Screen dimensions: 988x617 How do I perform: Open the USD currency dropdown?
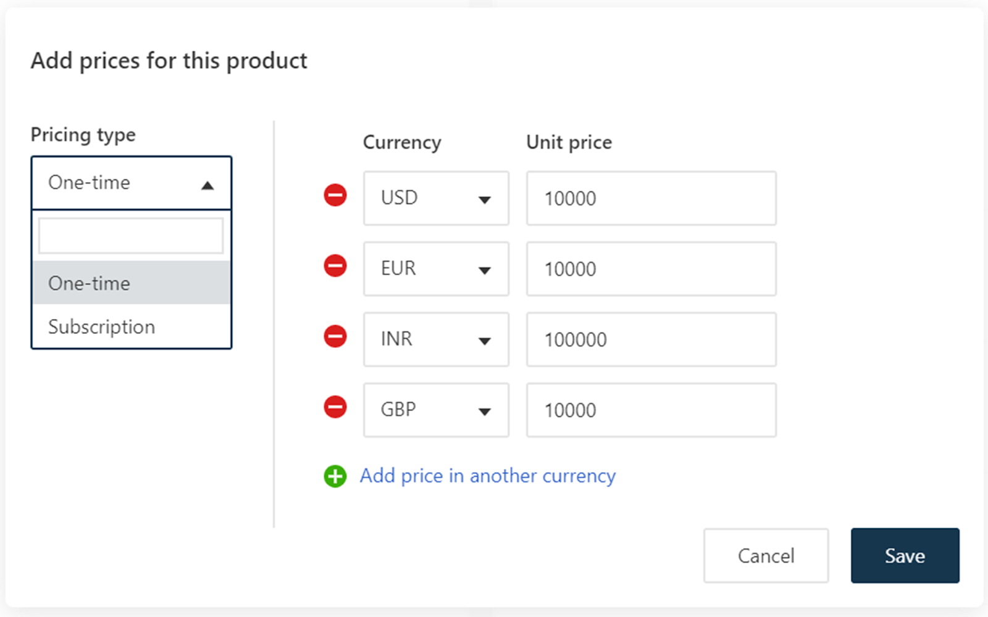pos(436,198)
